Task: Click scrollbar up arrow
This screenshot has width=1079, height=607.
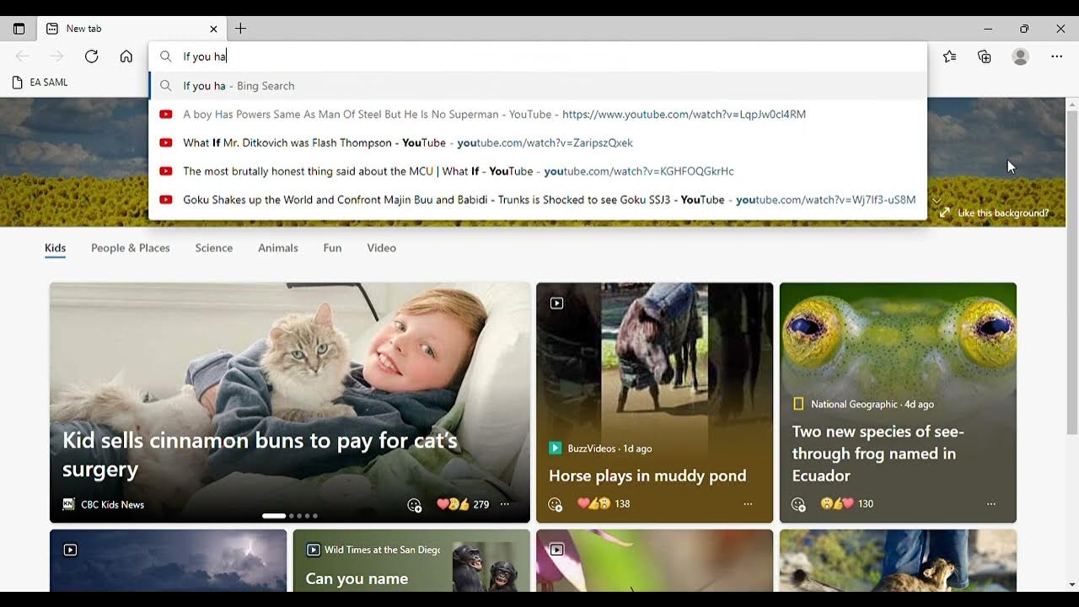Action: click(1072, 104)
